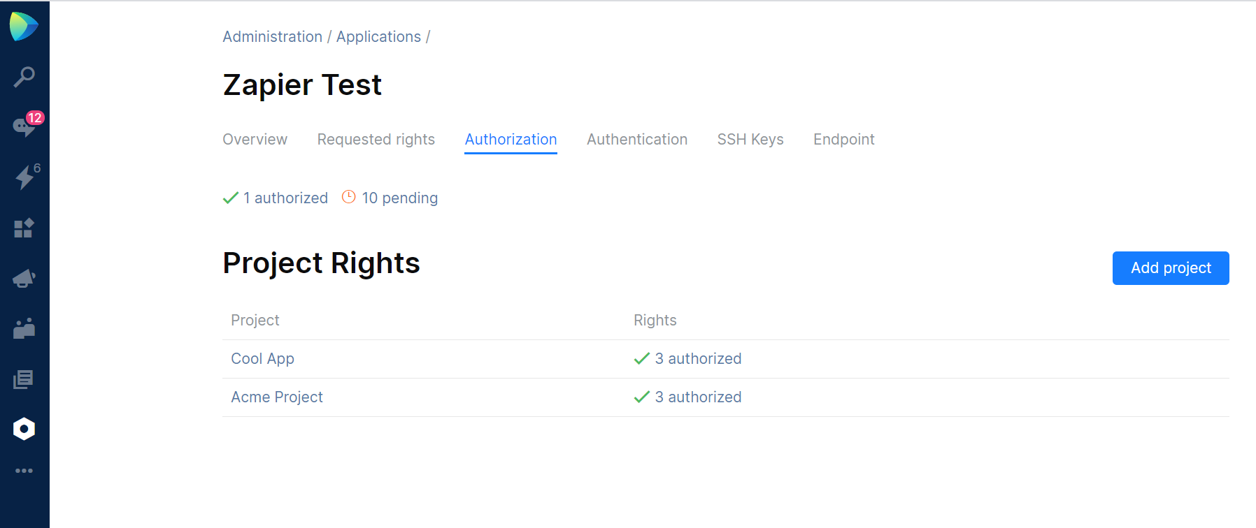Open search from the sidebar magnifier
The image size is (1256, 528).
[24, 77]
